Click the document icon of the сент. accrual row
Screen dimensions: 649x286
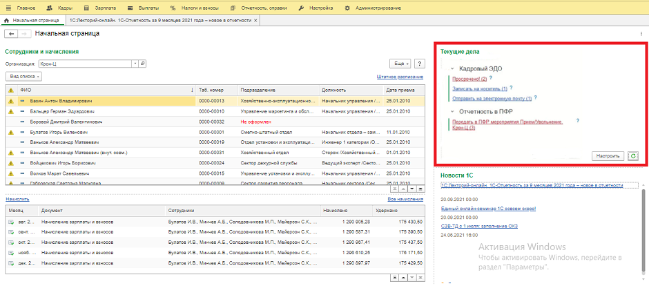[10, 232]
